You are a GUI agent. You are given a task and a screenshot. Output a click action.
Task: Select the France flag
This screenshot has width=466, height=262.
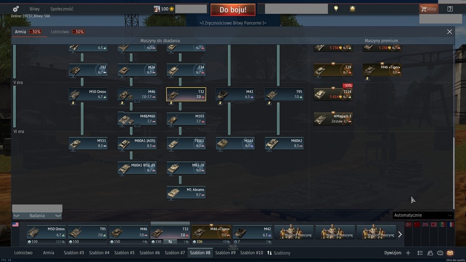point(451,225)
